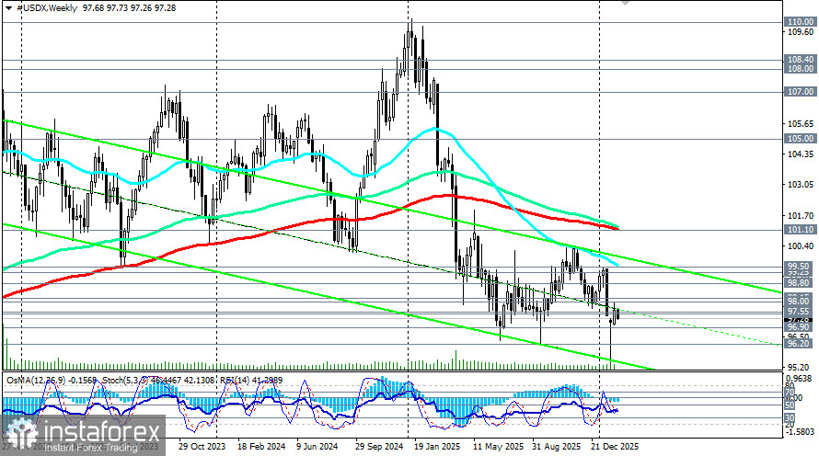Viewport: 819px width, 456px height.
Task: Click the 103.05 price scale value
Action: tap(801, 185)
